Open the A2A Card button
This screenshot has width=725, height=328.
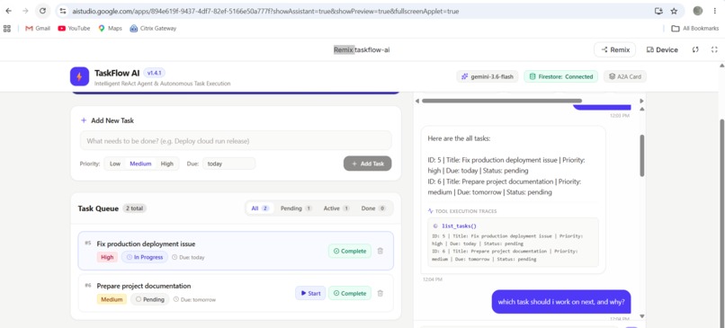pyautogui.click(x=625, y=76)
